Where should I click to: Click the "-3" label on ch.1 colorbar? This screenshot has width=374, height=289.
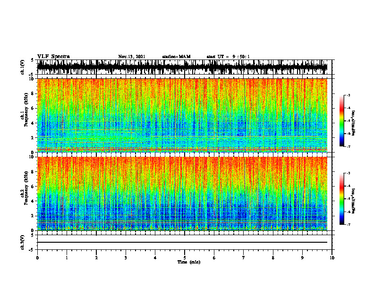(348, 95)
